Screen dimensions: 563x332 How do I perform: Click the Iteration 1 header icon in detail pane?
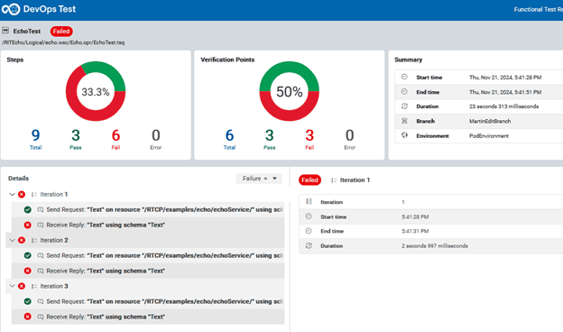click(x=334, y=180)
